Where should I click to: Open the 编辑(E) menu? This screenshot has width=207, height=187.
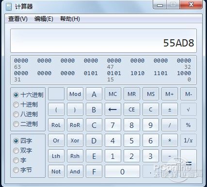pyautogui.click(x=44, y=19)
